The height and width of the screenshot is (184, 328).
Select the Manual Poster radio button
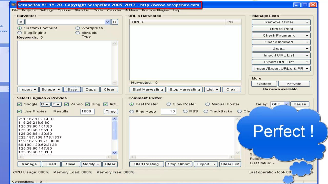[x=208, y=104]
